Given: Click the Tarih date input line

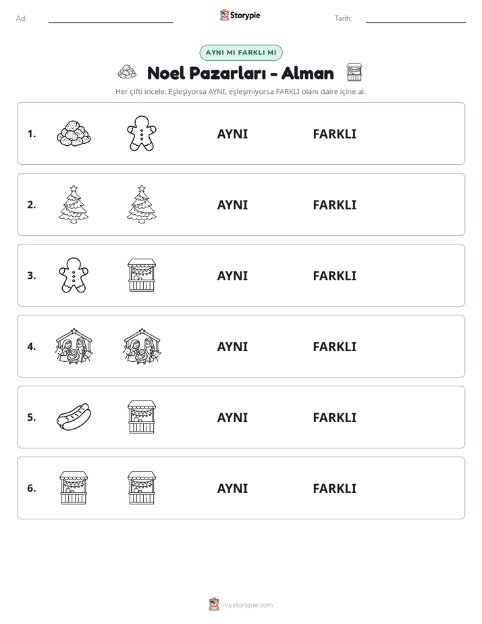Looking at the screenshot, I should (416, 18).
